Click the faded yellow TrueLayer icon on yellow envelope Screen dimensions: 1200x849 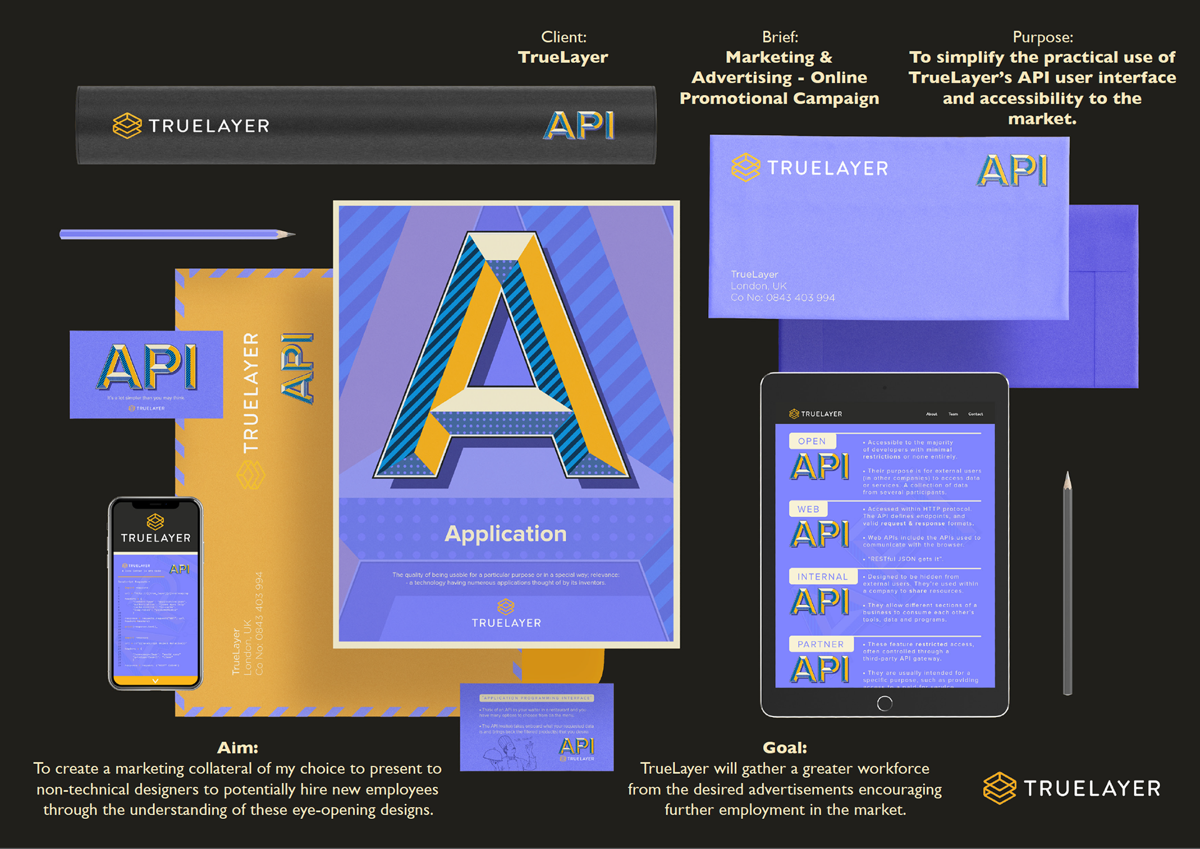pyautogui.click(x=251, y=475)
